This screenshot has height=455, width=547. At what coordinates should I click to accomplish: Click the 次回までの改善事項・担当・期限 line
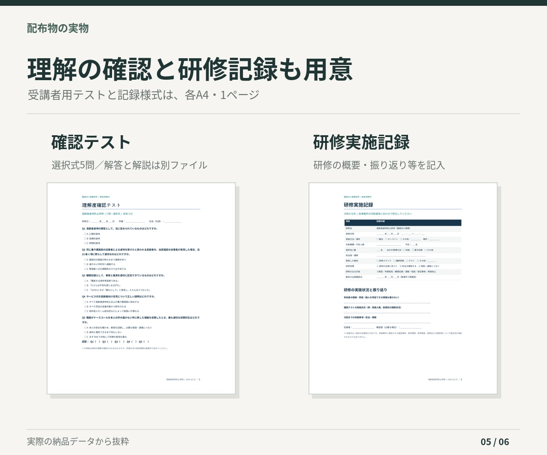360,317
